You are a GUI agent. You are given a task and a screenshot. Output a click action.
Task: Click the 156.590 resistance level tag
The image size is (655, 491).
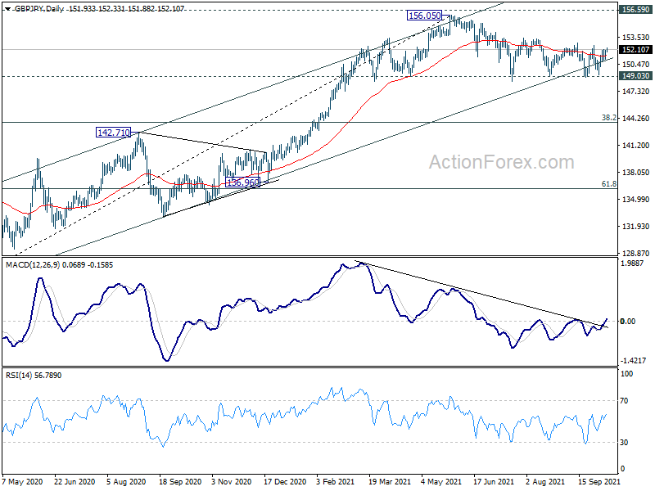pyautogui.click(x=635, y=9)
